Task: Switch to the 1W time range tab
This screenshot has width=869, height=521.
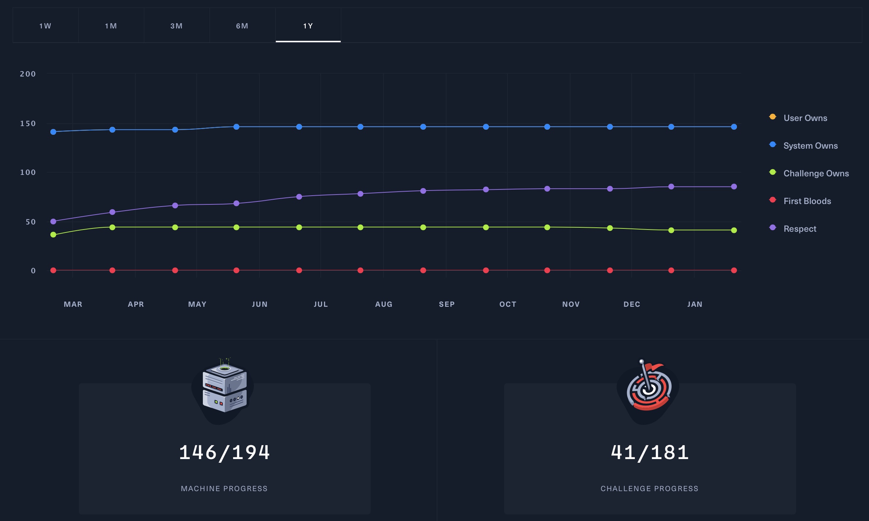Action: coord(45,26)
